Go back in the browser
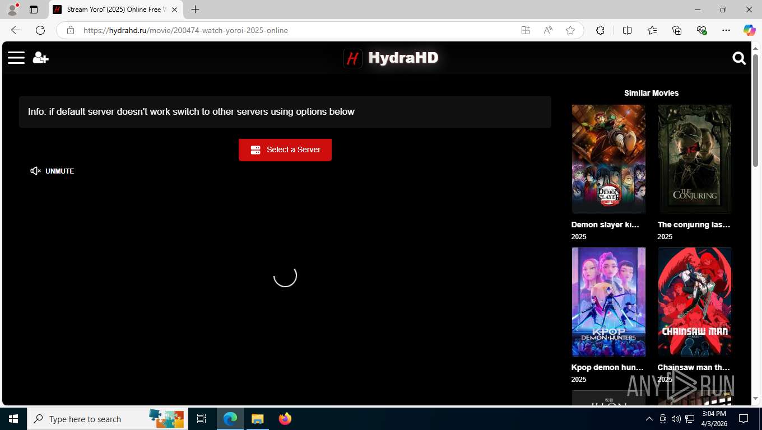This screenshot has width=762, height=430. click(x=16, y=30)
